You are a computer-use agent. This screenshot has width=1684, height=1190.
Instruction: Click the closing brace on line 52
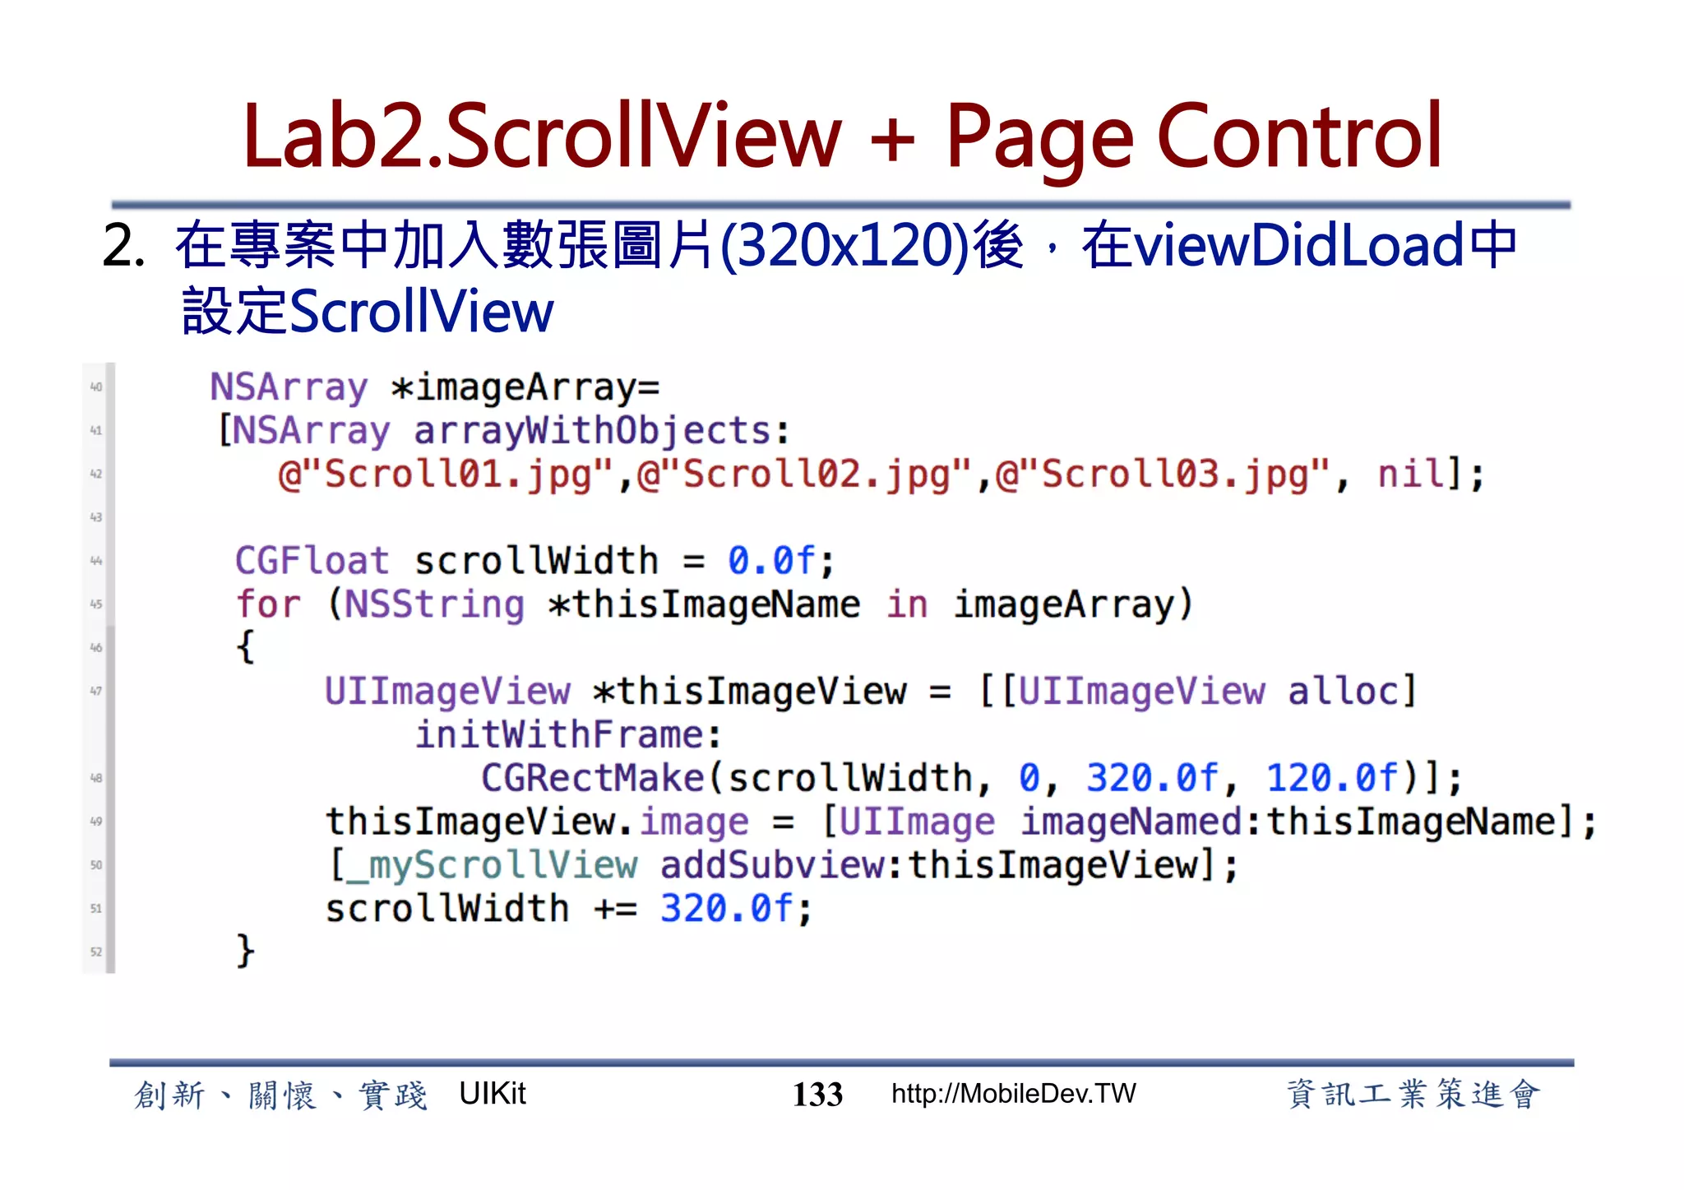245,952
